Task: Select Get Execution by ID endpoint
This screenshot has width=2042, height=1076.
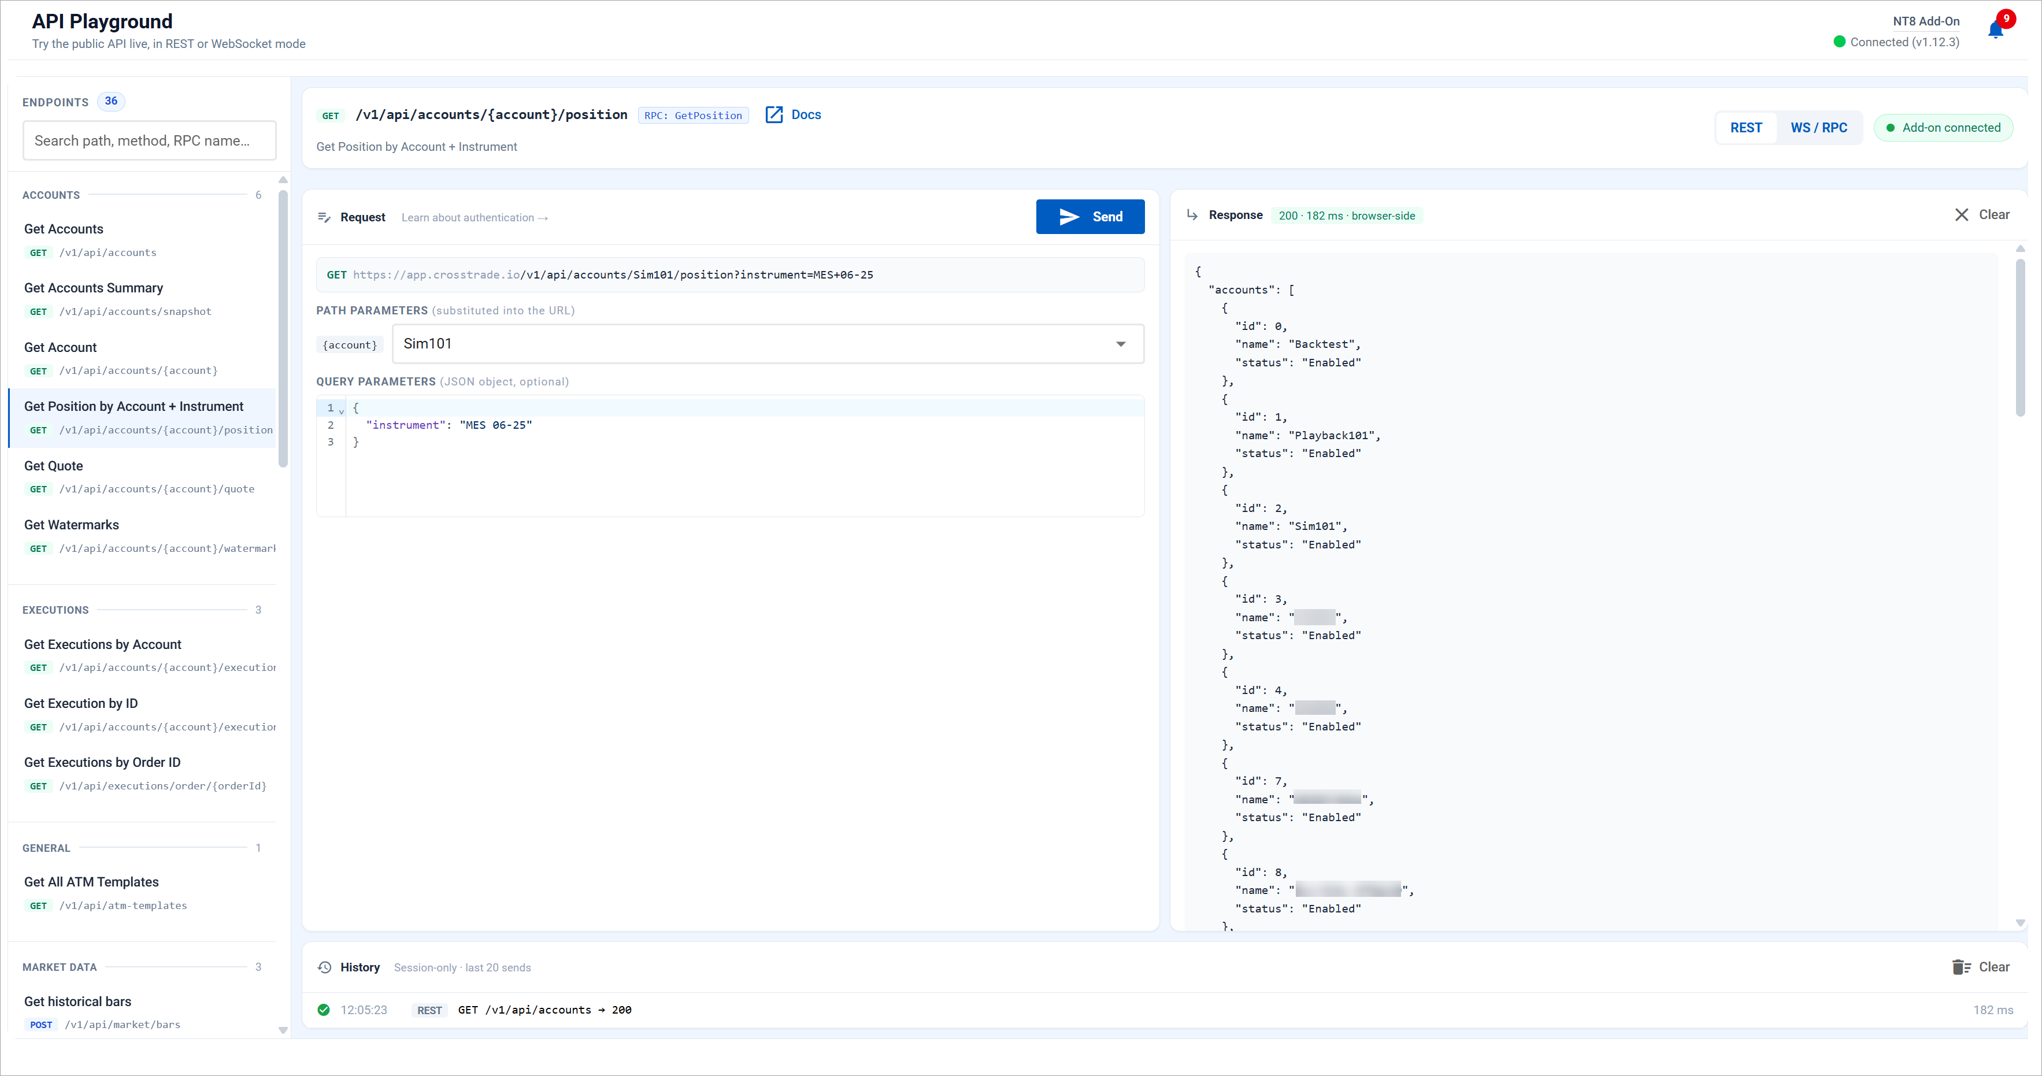Action: click(x=143, y=715)
